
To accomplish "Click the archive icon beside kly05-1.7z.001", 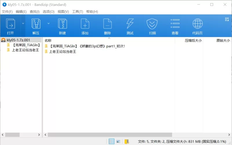I will pyautogui.click(x=3, y=40).
